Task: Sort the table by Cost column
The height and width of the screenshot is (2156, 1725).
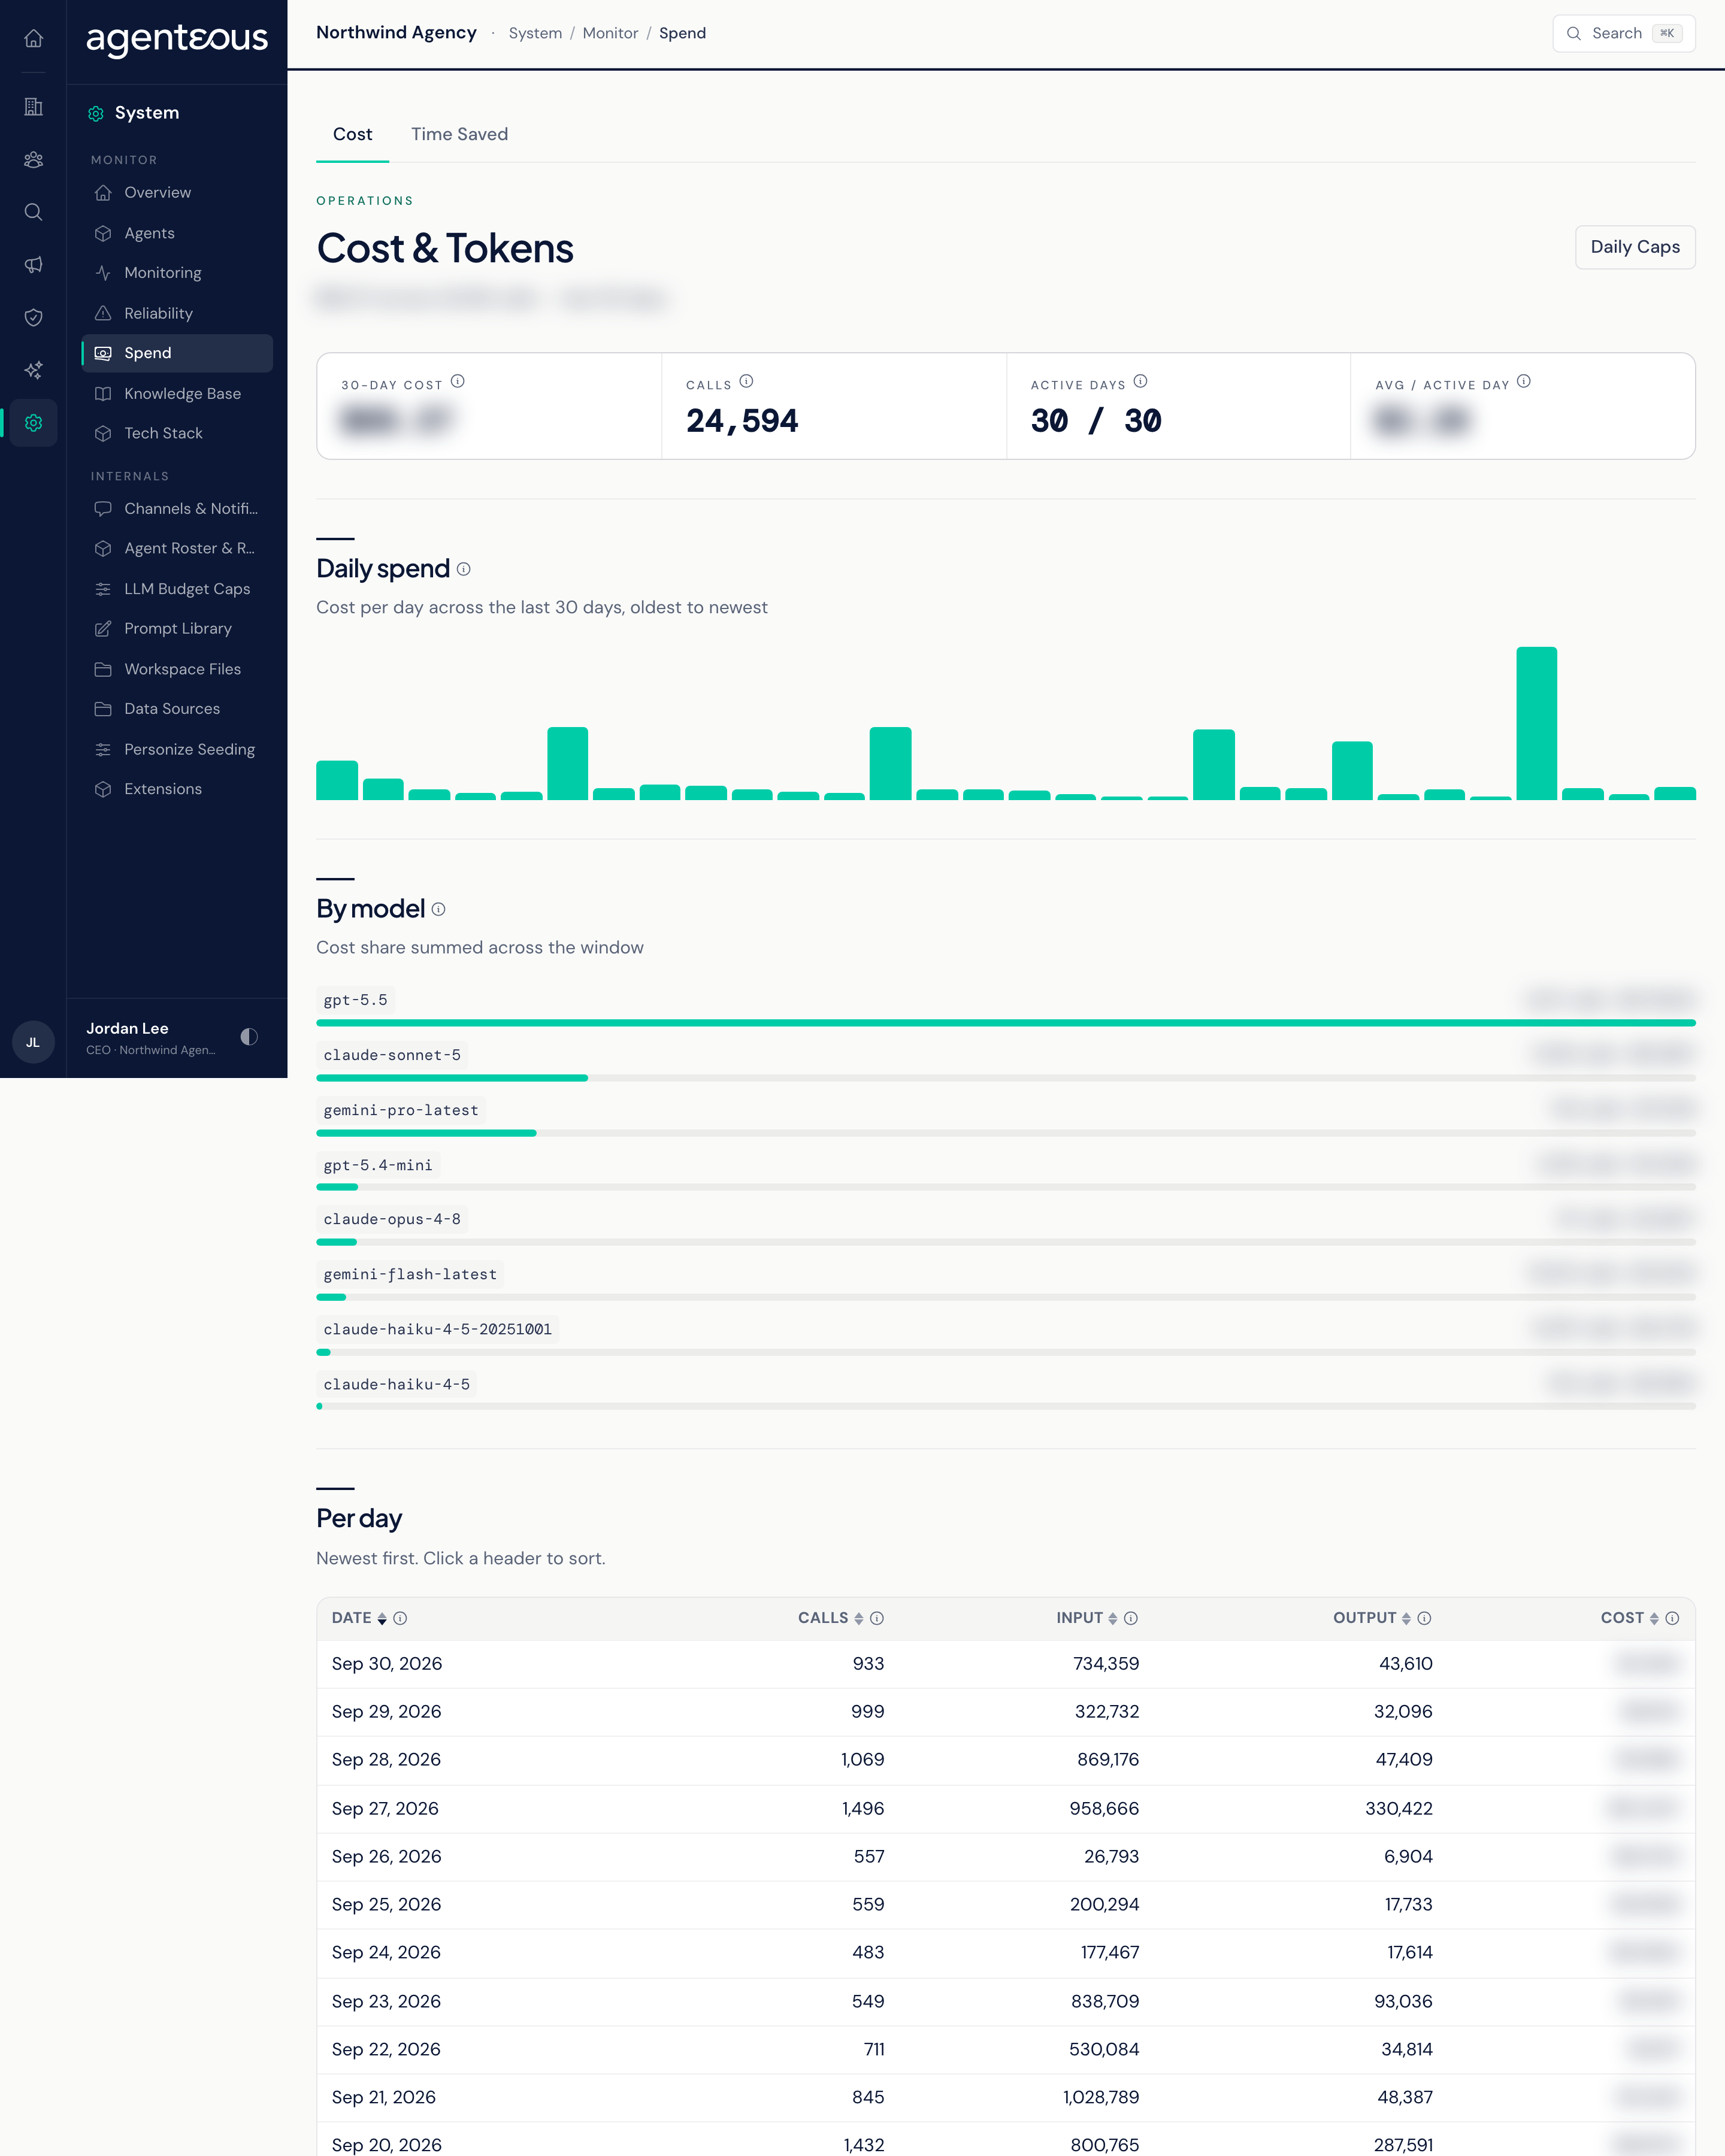Action: click(x=1629, y=1618)
